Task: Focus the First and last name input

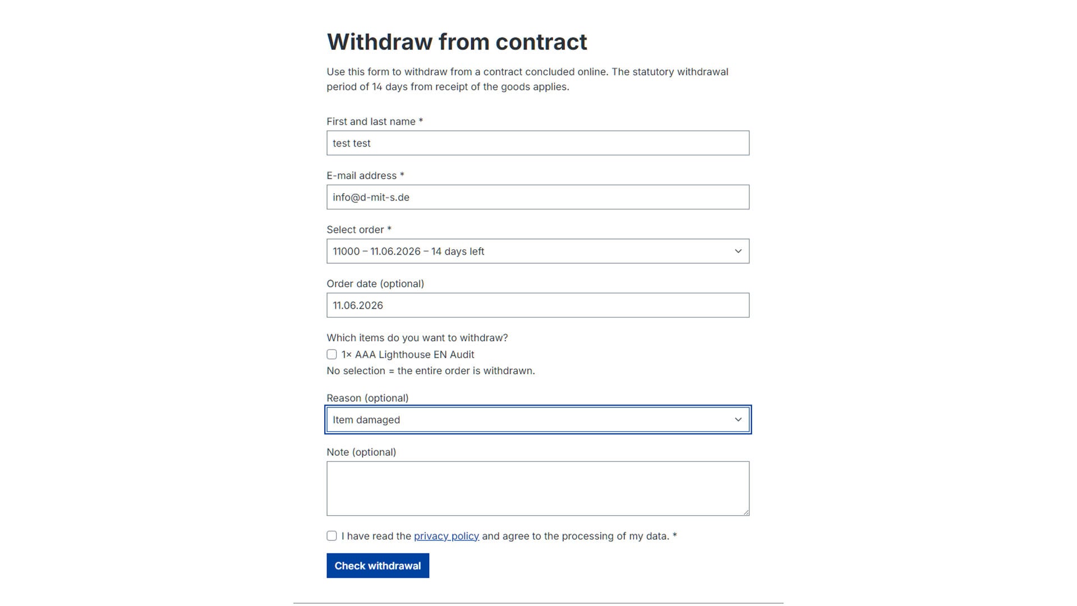Action: pyautogui.click(x=538, y=143)
